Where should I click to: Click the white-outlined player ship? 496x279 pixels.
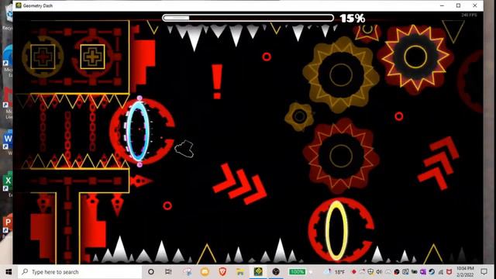pyautogui.click(x=184, y=149)
